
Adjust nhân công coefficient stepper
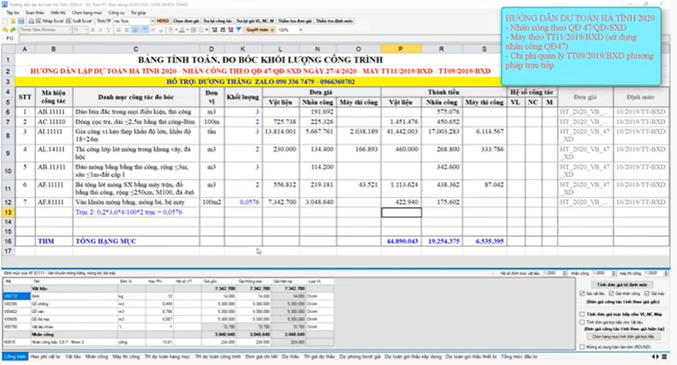614,273
